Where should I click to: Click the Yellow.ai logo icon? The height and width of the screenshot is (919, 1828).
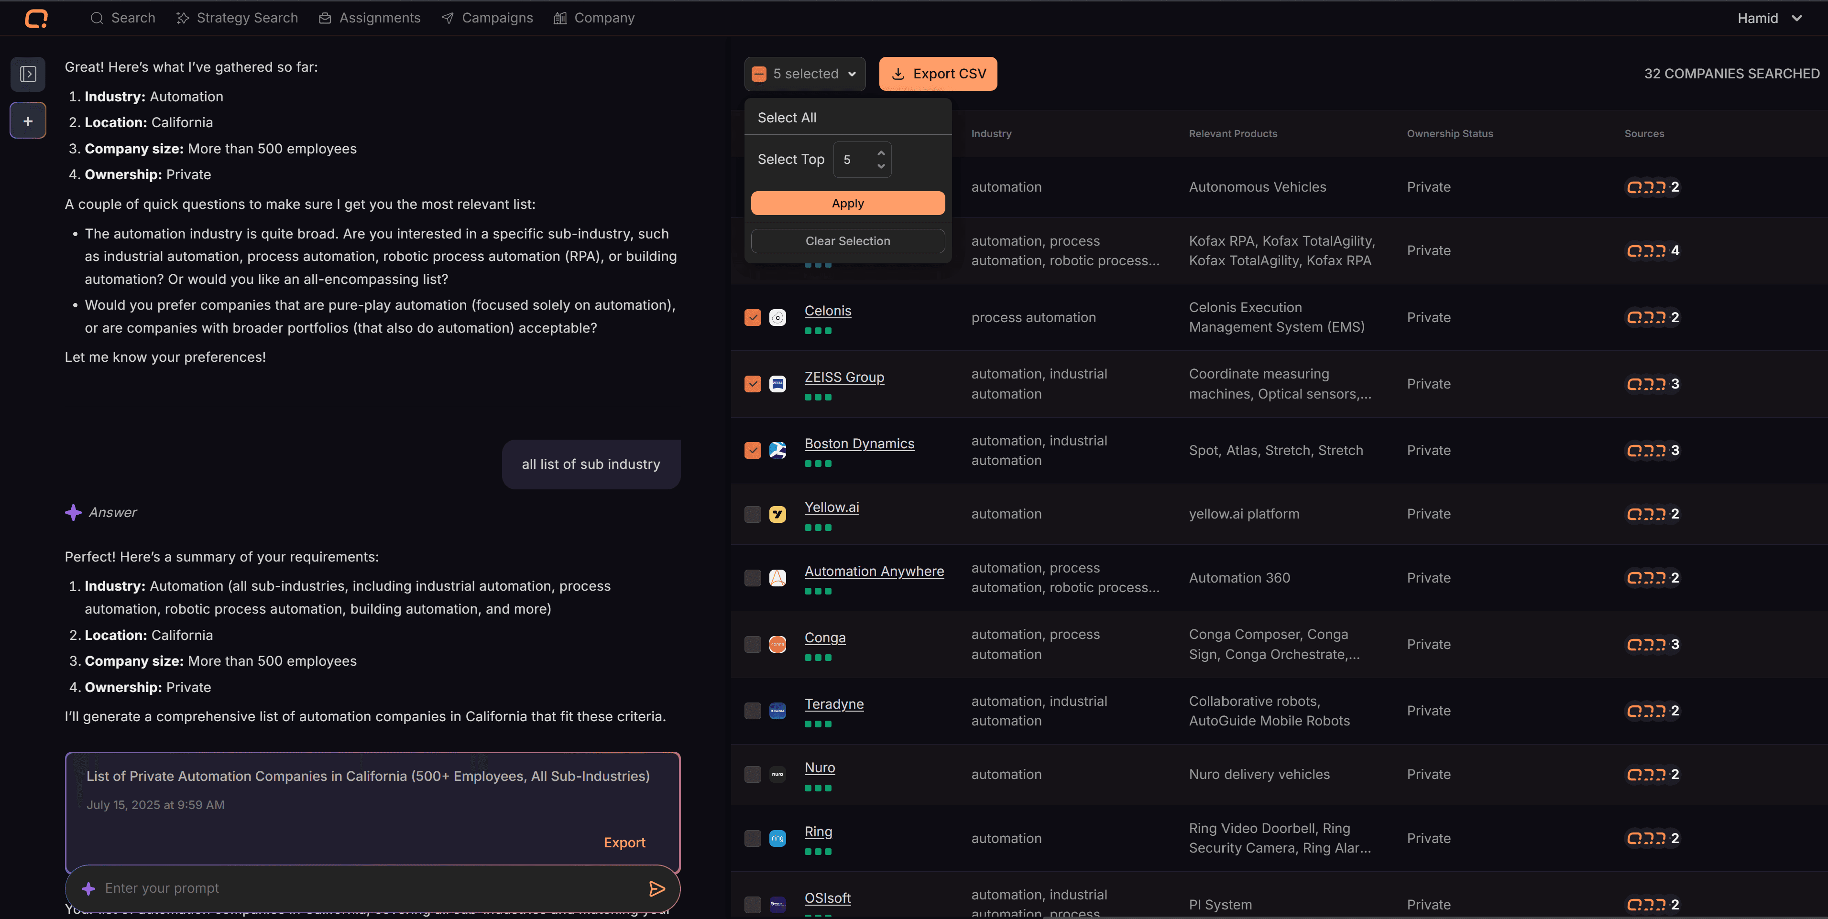[778, 515]
